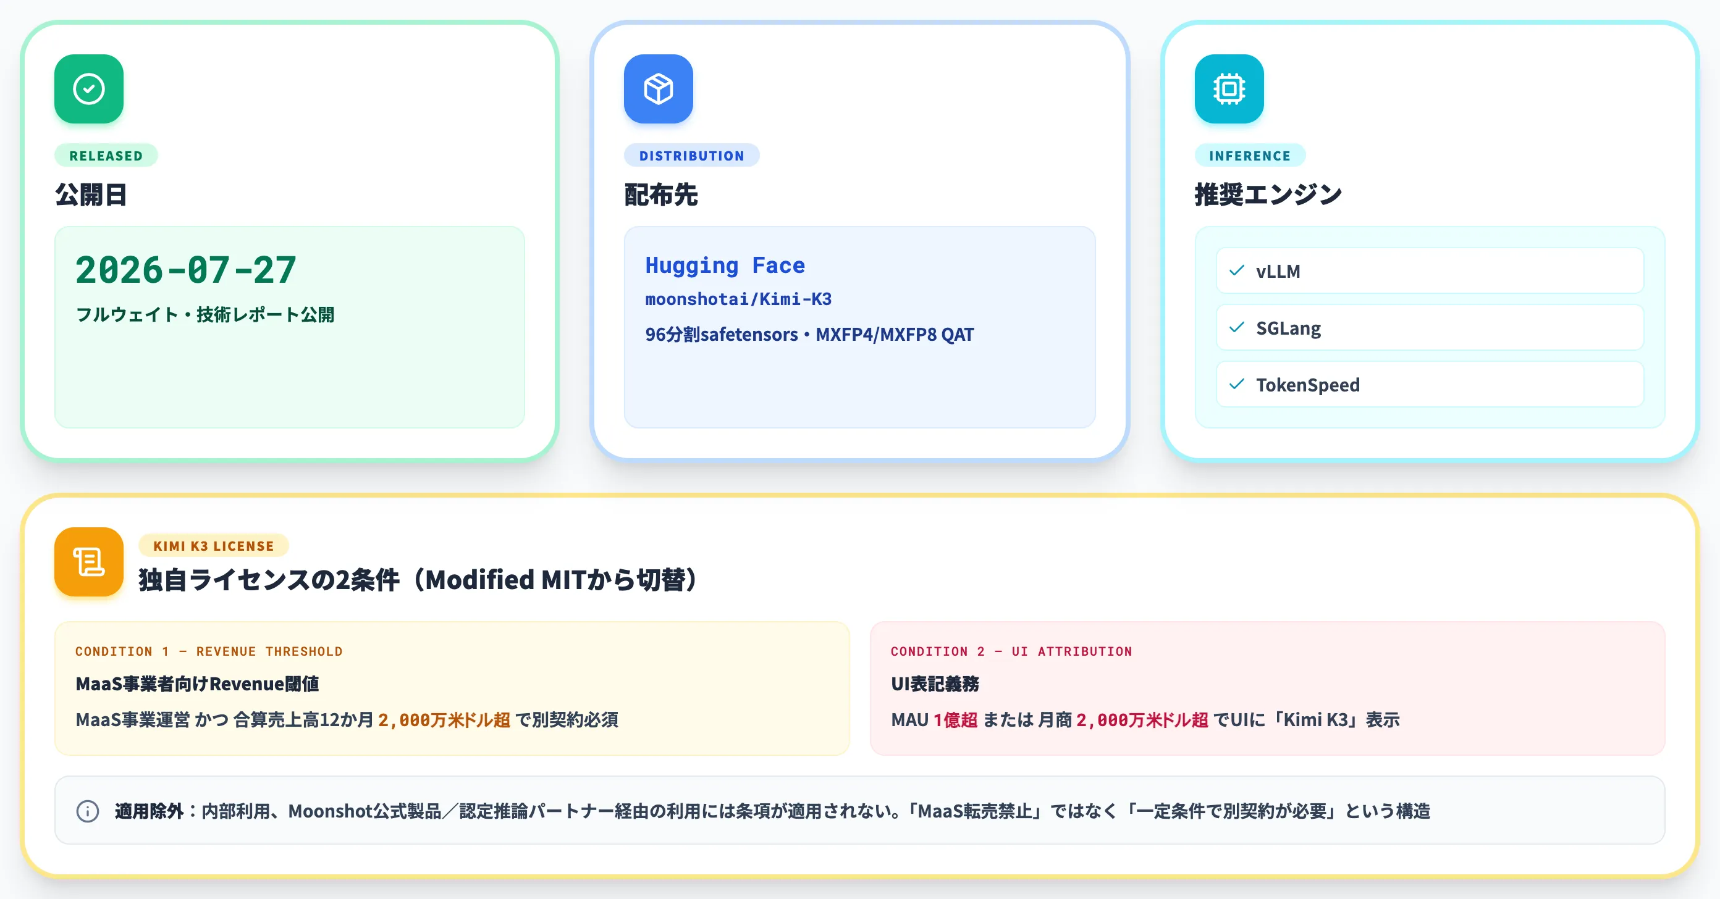Click the release date 2026-07-27
Viewport: 1720px width, 899px height.
[187, 270]
